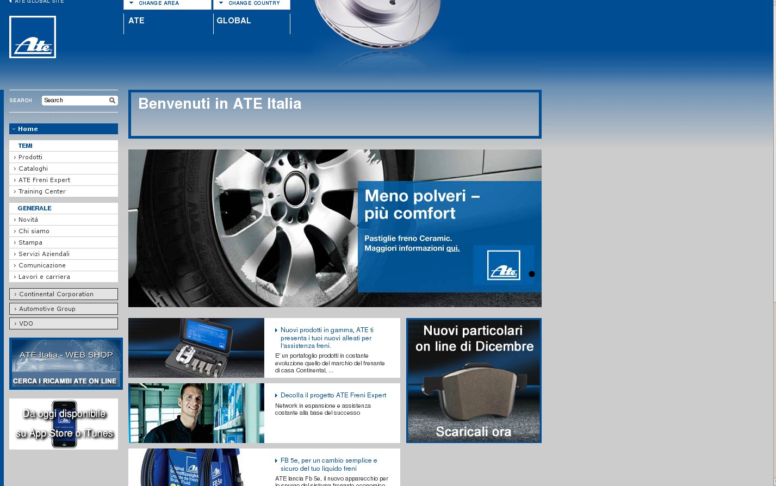776x486 pixels.
Task: Click the GENERALE section heading
Action: pyautogui.click(x=34, y=208)
